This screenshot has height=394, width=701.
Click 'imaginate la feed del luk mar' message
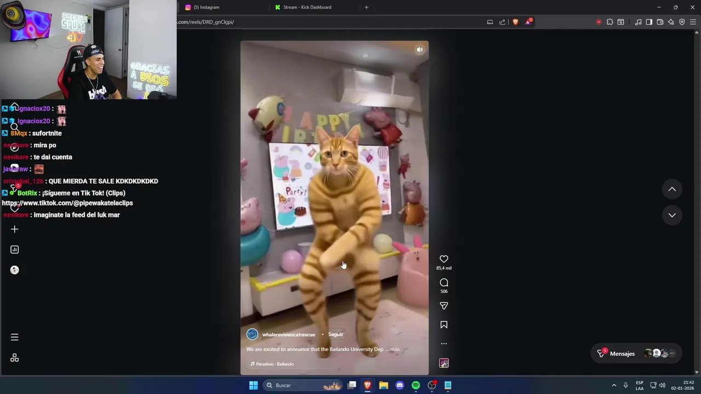point(77,215)
